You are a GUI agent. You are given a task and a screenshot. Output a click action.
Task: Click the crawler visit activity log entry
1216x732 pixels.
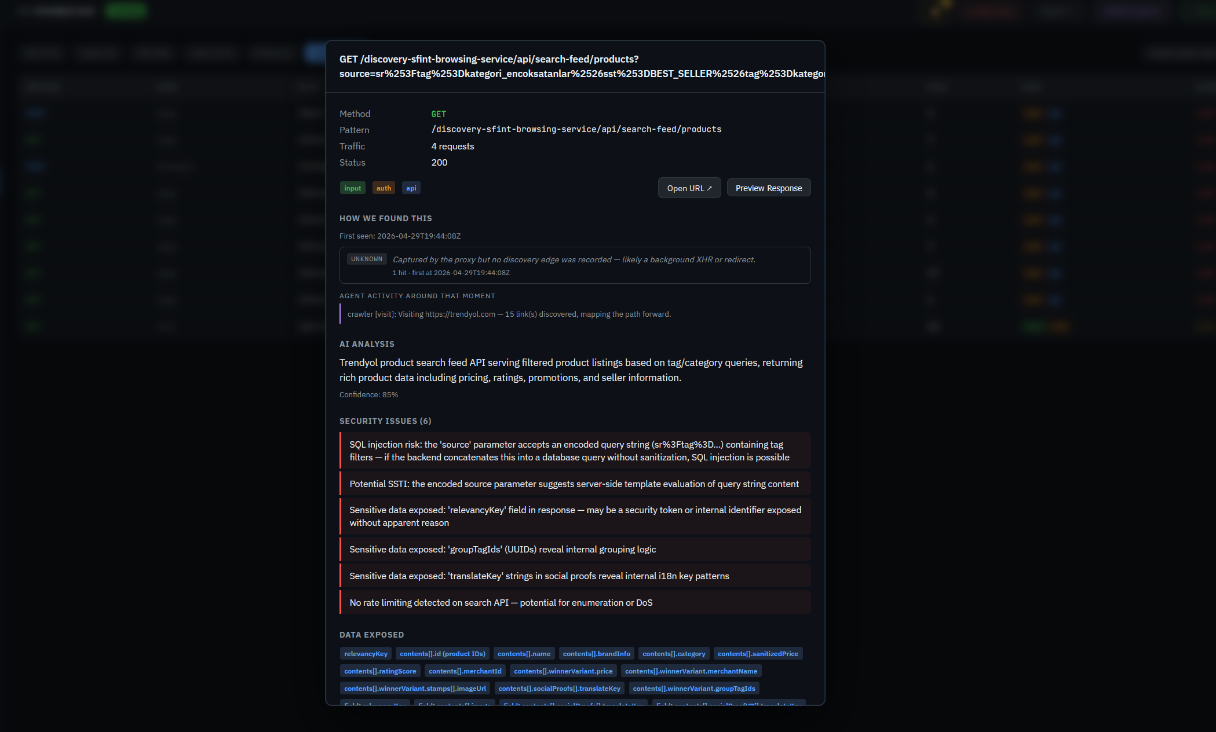pos(509,314)
